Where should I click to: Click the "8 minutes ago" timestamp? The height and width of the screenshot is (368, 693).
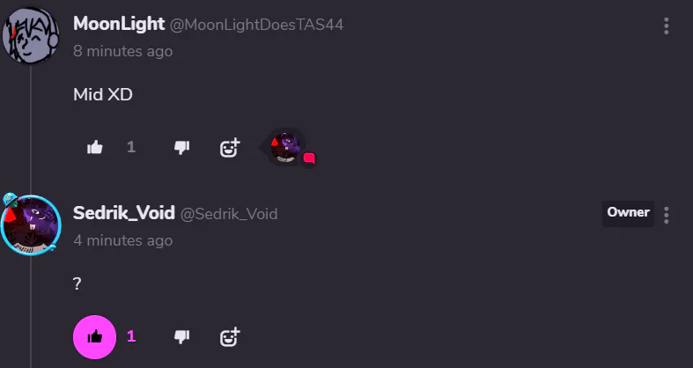click(123, 51)
